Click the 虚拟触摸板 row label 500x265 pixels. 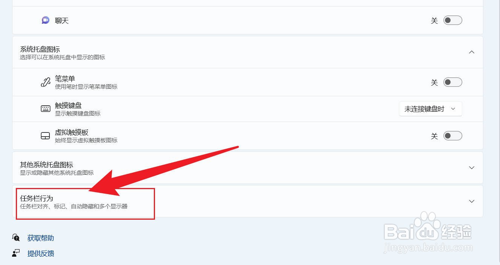point(72,132)
